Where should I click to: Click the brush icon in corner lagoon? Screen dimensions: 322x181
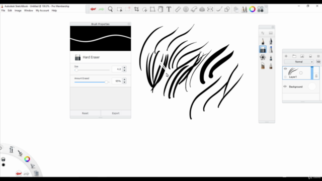pos(20,153)
